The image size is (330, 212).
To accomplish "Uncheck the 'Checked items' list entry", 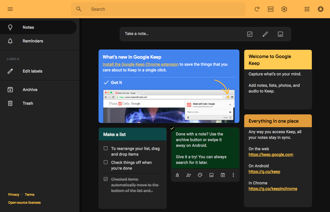I will coord(106,179).
